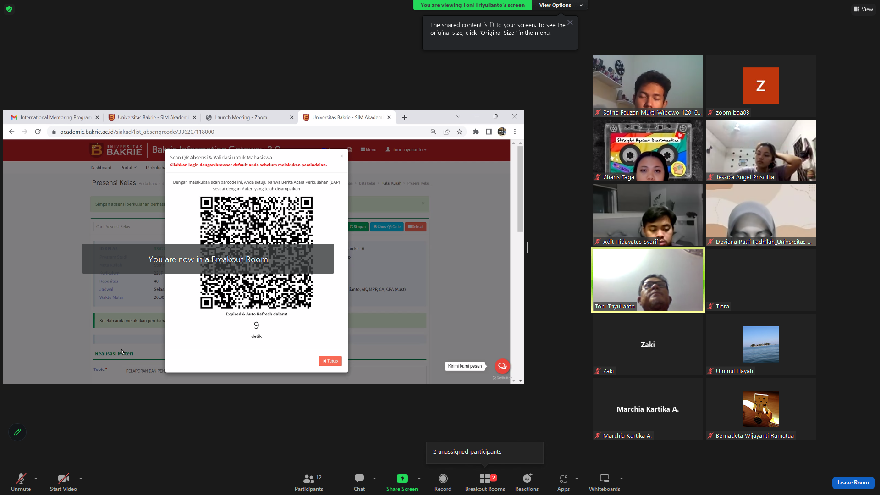Dismiss the shared content size notification

click(570, 22)
